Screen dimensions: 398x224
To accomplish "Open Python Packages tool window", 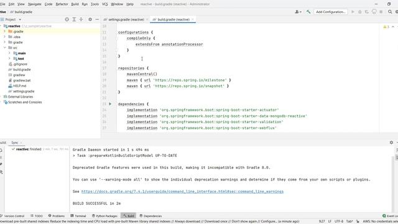I will pyautogui.click(x=104, y=216).
